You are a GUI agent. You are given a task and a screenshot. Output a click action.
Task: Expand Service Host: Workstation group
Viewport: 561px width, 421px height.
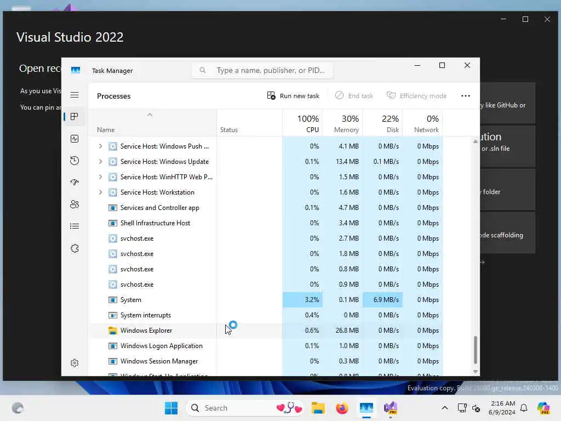coord(101,192)
